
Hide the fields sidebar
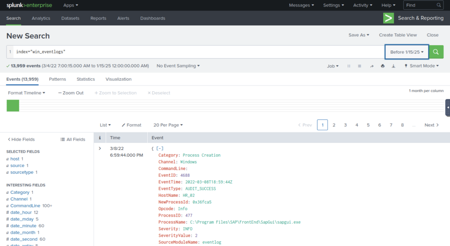(21, 139)
